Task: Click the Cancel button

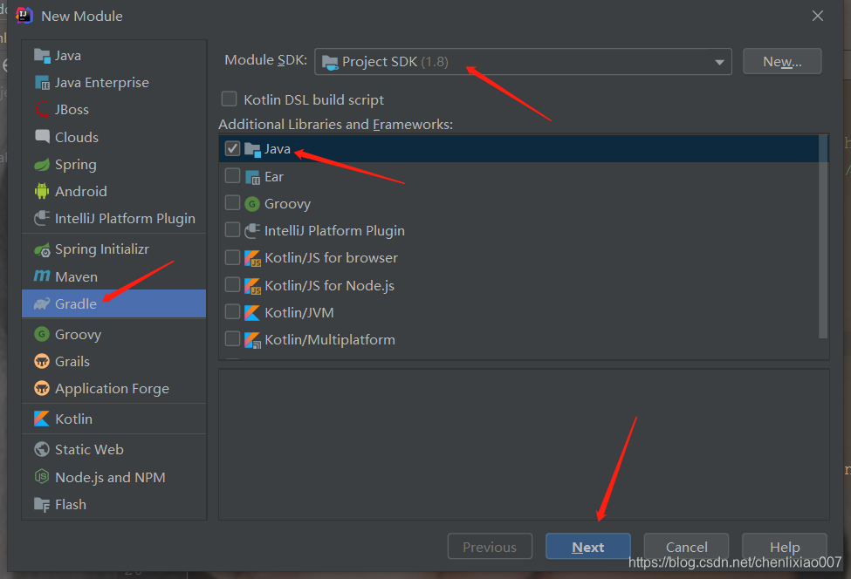Action: tap(686, 547)
